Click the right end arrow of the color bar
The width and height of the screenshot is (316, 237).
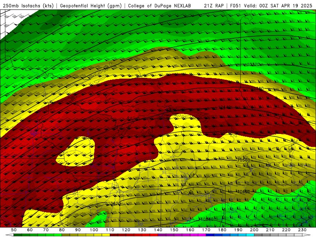pos(307,235)
